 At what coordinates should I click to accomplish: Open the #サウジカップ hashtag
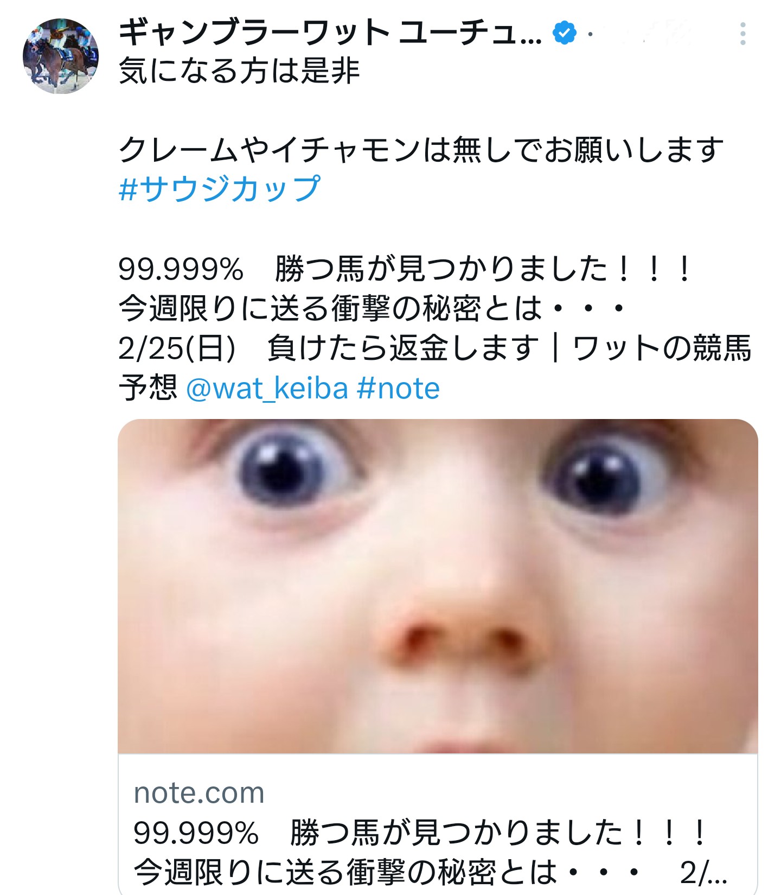click(x=220, y=189)
